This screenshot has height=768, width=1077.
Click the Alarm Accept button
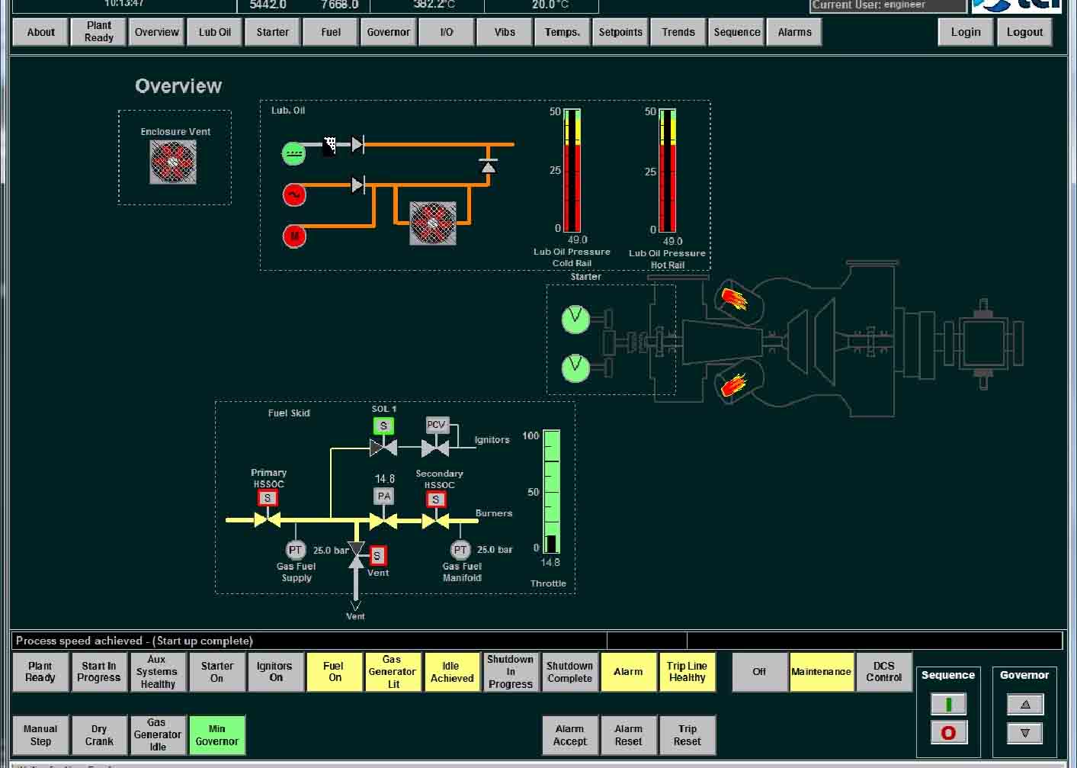pyautogui.click(x=569, y=735)
